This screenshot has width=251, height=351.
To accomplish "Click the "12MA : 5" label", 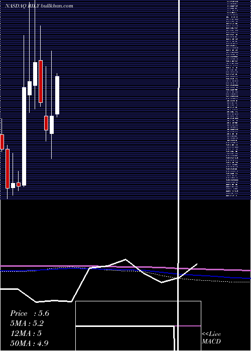I will pos(26,333).
